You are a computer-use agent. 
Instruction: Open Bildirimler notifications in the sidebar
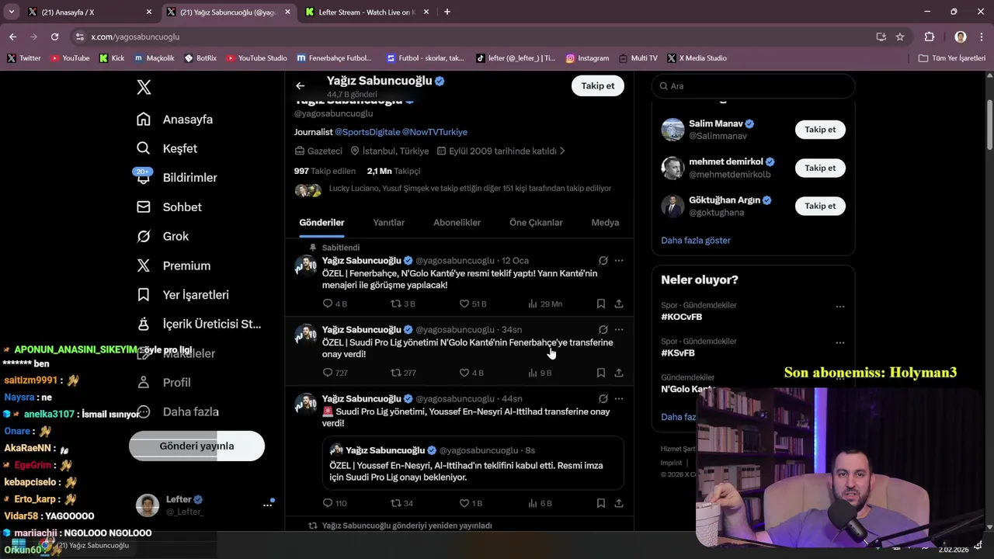(177, 178)
